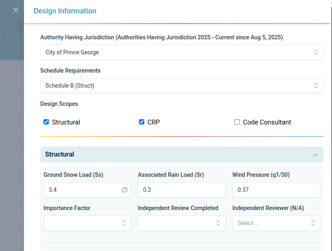Focus the Associated Rain Load input
The image size is (332, 251).
pos(182,190)
